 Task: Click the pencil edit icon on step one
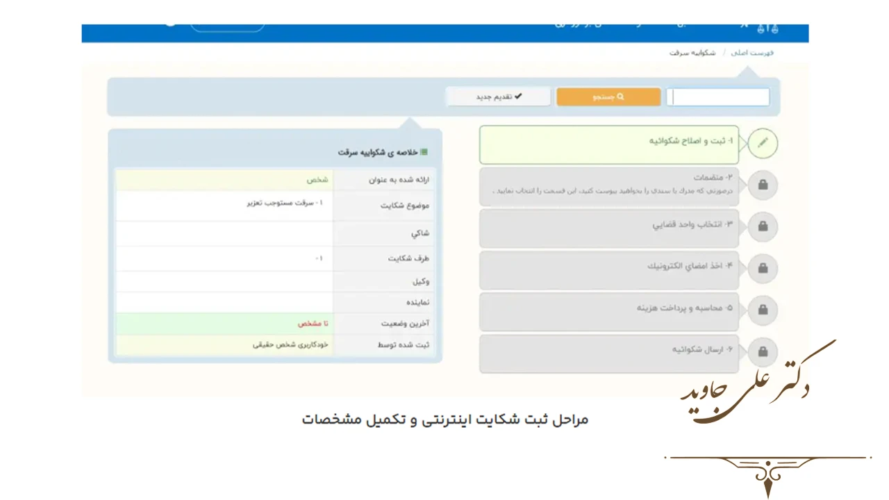(x=763, y=143)
